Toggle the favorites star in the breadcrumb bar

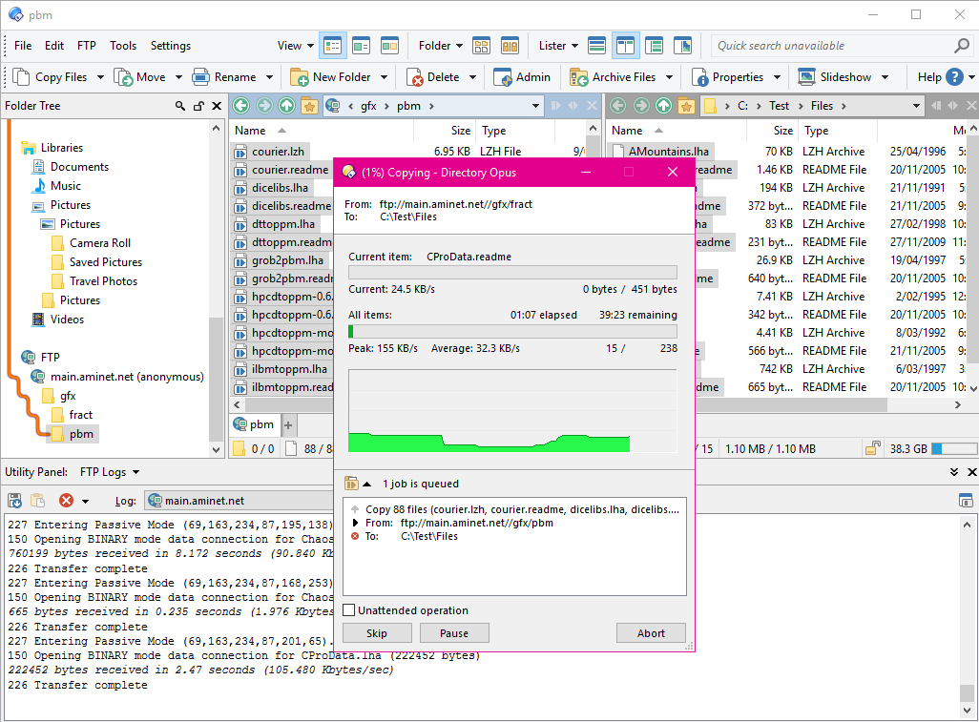[x=309, y=106]
